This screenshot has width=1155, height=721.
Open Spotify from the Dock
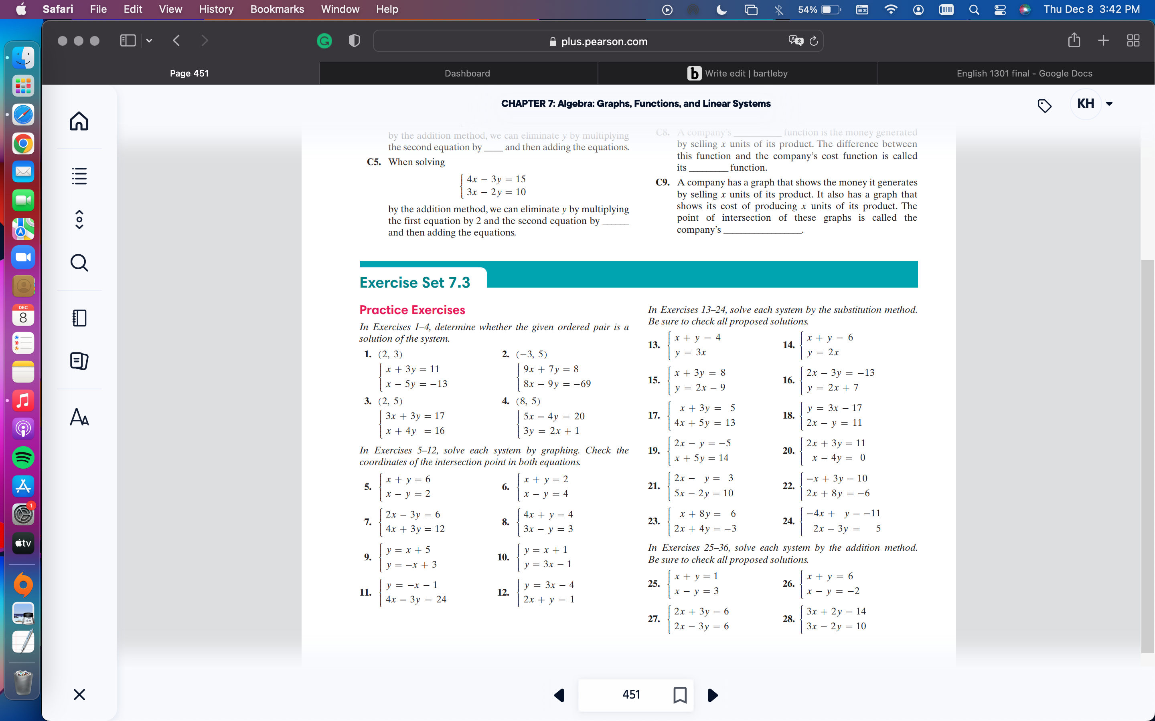(22, 457)
